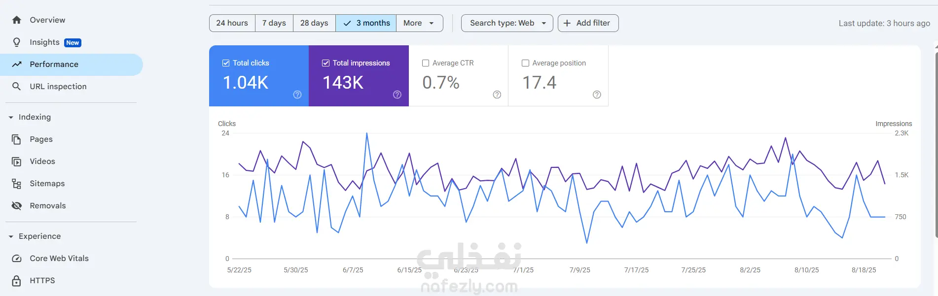Click the Sitemaps tree icon
Viewport: 938px width, 296px height.
tap(17, 184)
